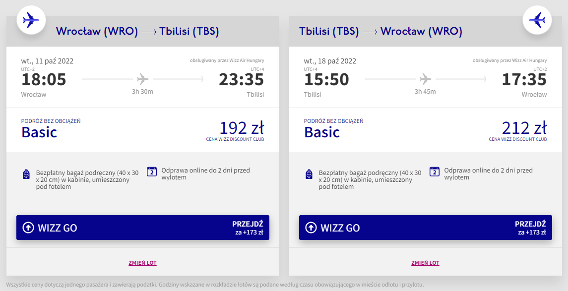Click the return flight airplane badge icon
Image resolution: width=568 pixels, height=291 pixels.
click(x=537, y=20)
